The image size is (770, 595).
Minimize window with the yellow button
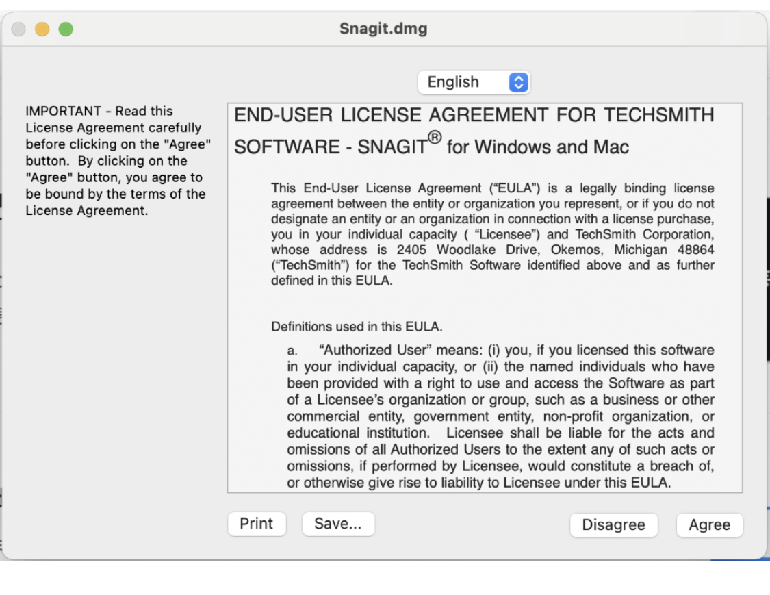[42, 29]
